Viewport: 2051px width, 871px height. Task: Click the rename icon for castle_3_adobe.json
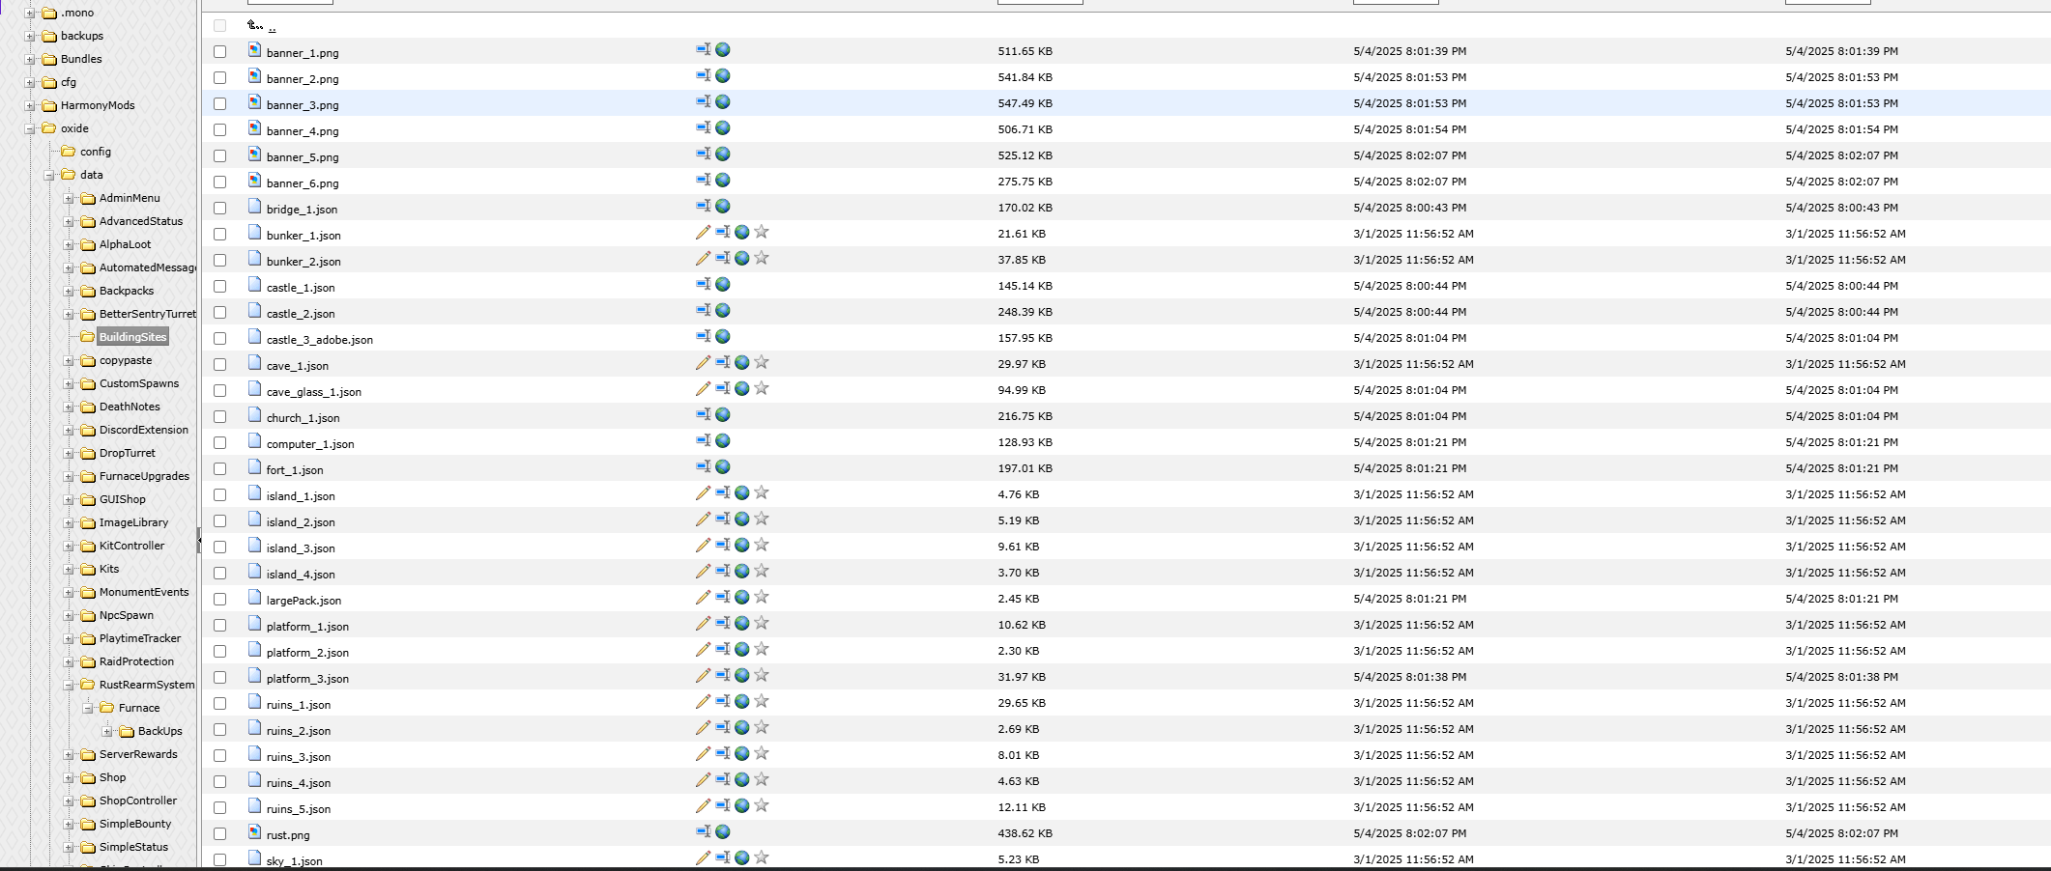pyautogui.click(x=704, y=336)
